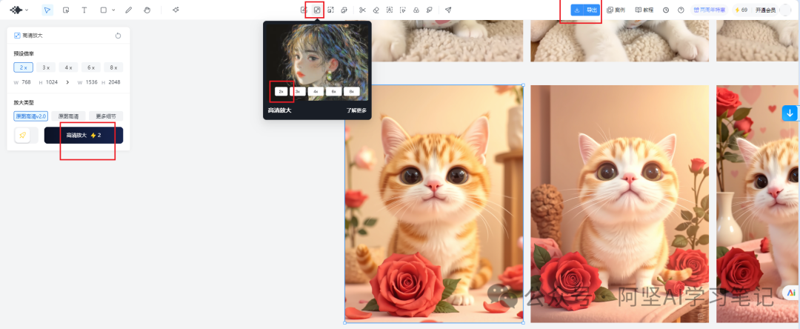The width and height of the screenshot is (800, 329).
Task: Click 开通会员 to subscribe
Action: [765, 10]
